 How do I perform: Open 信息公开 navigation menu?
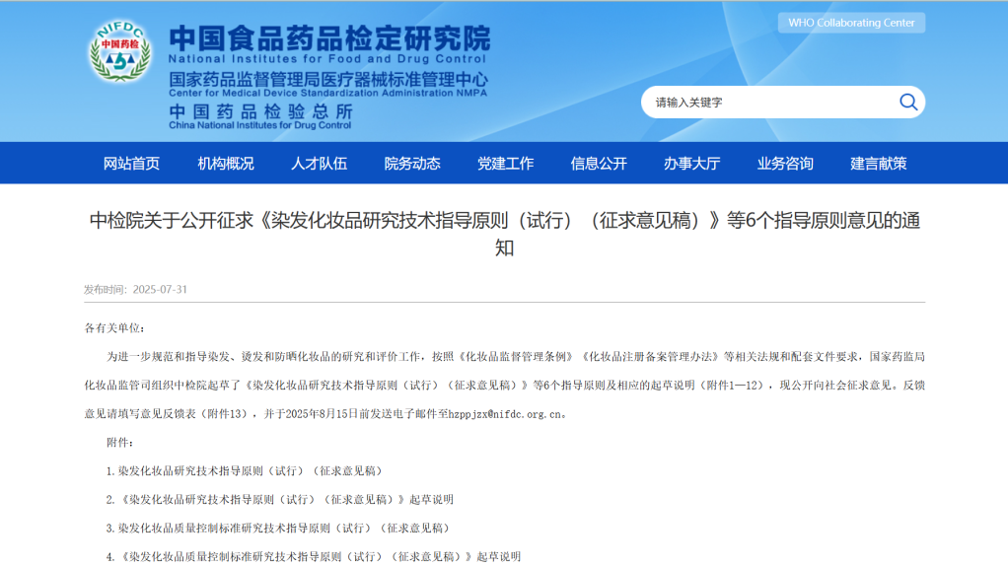[x=599, y=164]
